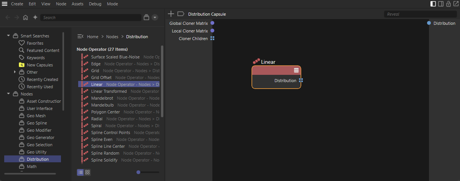The width and height of the screenshot is (460, 181).
Task: Click the tag icon next to Distribution Capsule
Action: [x=181, y=14]
